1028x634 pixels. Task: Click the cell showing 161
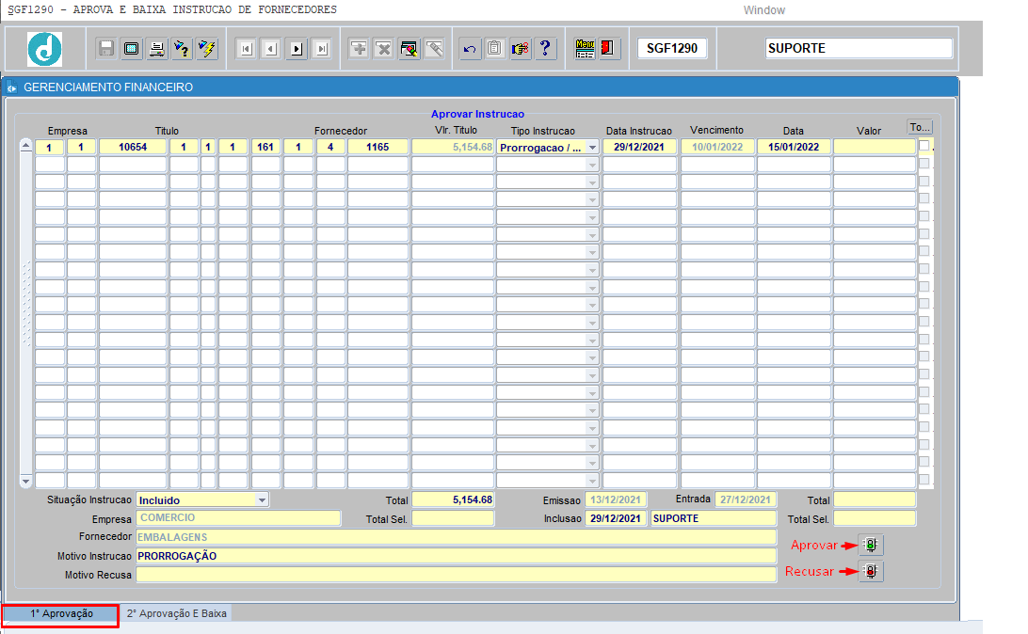pyautogui.click(x=265, y=147)
